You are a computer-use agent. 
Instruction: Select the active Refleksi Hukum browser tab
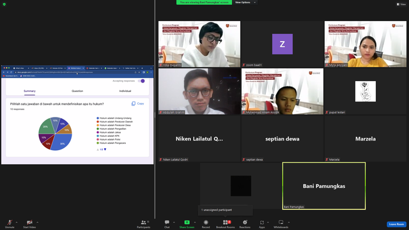pyautogui.click(x=75, y=68)
